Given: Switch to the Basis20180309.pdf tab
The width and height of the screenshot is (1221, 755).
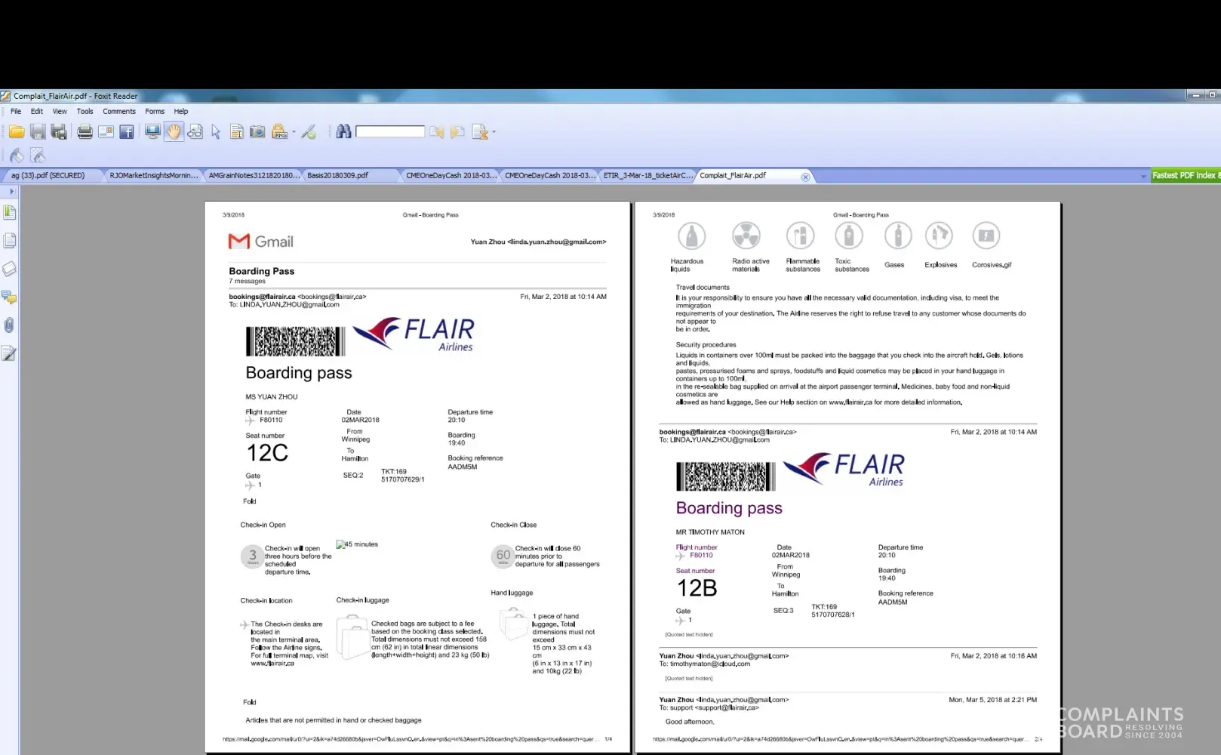Looking at the screenshot, I should pyautogui.click(x=337, y=175).
